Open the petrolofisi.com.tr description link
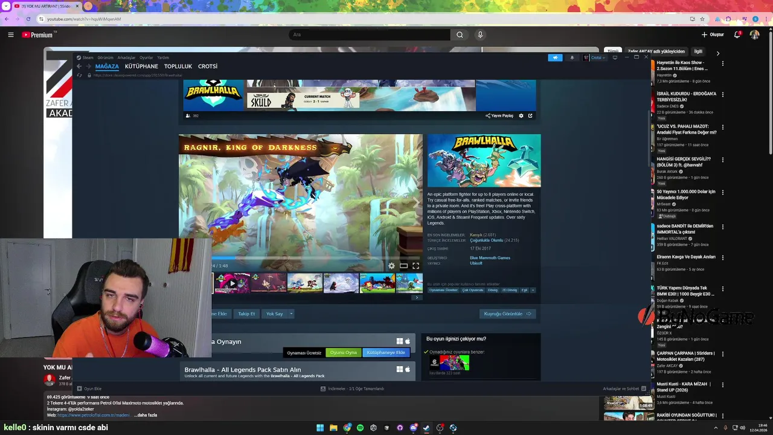Viewport: 773px width, 435px height. coord(94,415)
